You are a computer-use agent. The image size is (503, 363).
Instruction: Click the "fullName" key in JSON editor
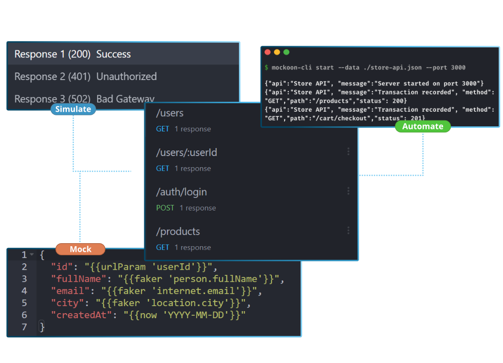[x=78, y=278]
